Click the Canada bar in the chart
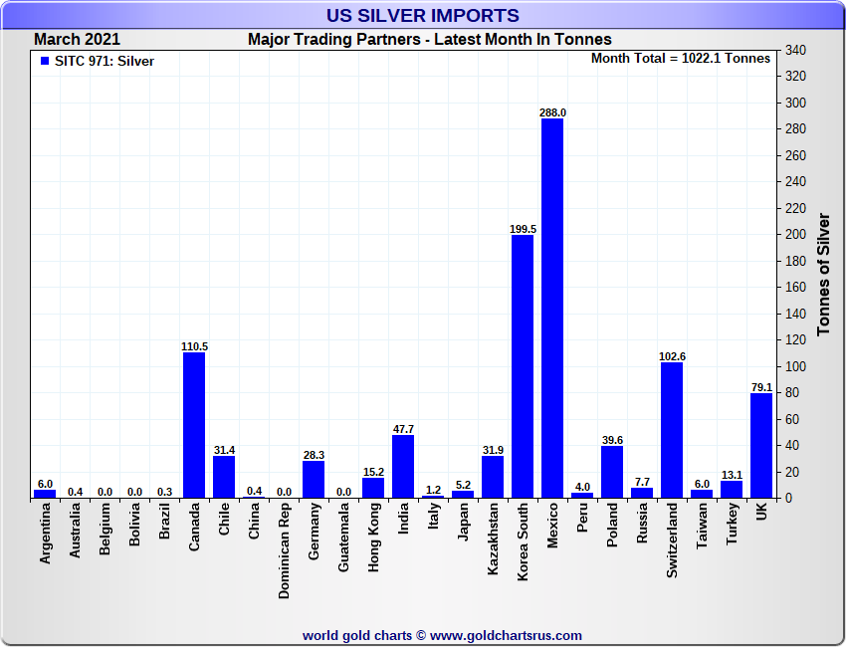The height and width of the screenshot is (647, 846). tap(194, 425)
